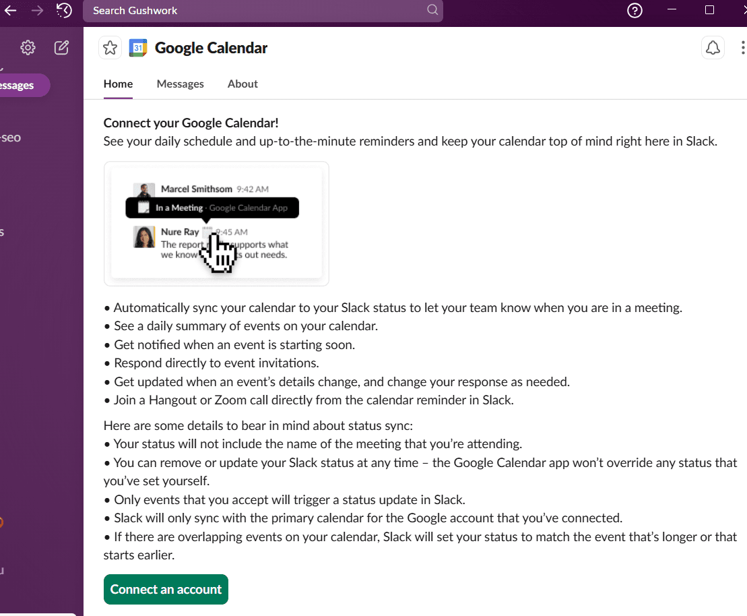747x616 pixels.
Task: Switch to the Messages tab
Action: pos(180,84)
